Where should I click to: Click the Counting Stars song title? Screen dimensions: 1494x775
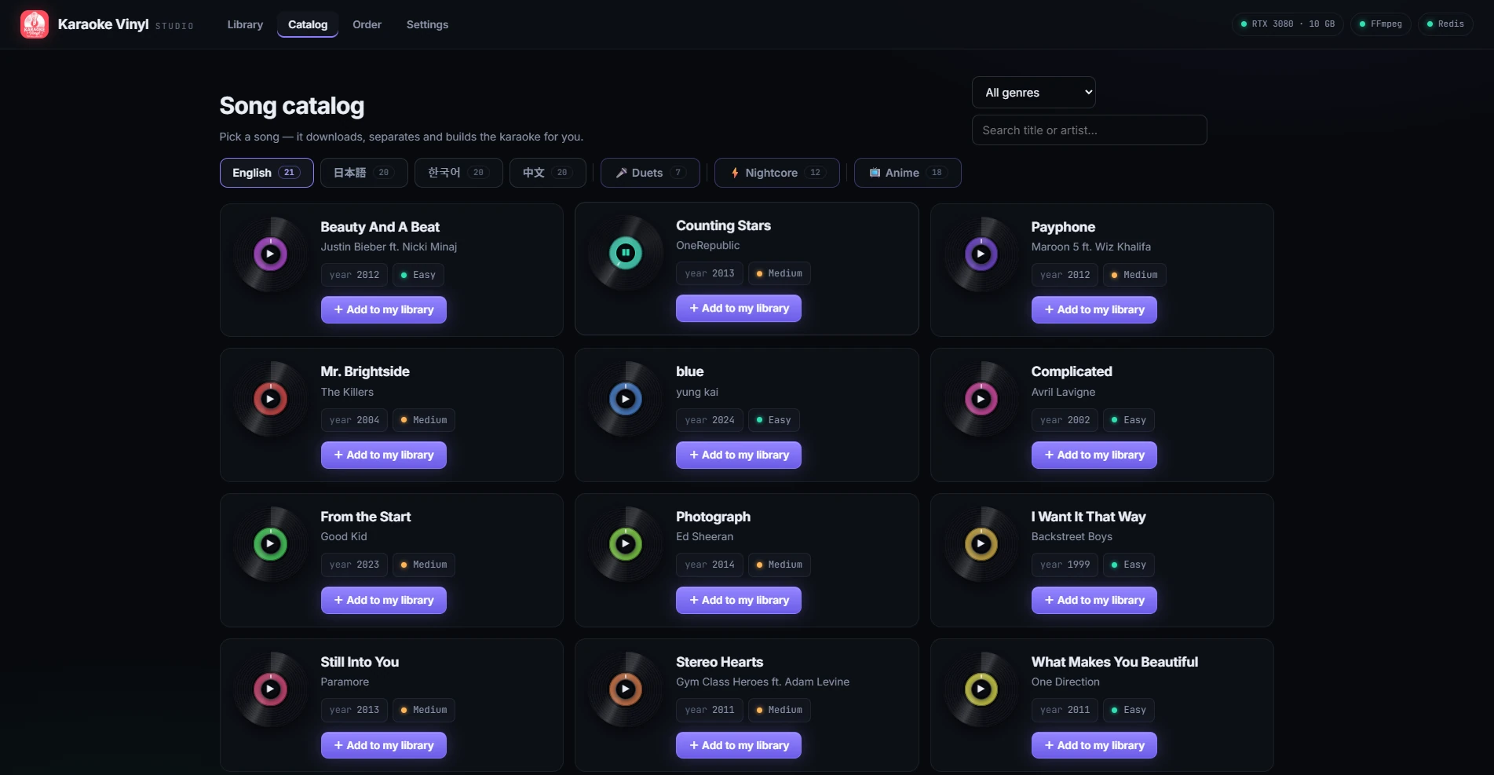(723, 225)
